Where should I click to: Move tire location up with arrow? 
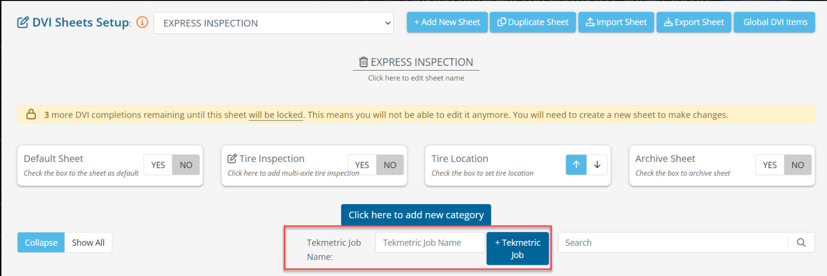coord(576,165)
